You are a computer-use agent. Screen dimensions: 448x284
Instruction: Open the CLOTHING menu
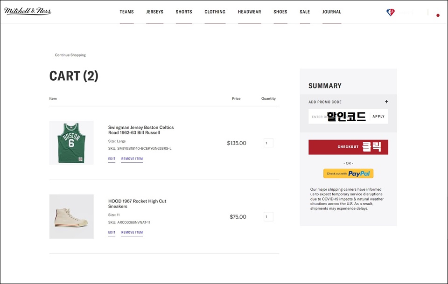coord(215,12)
